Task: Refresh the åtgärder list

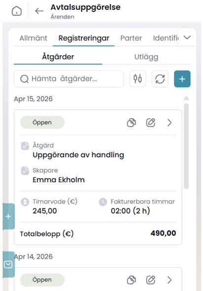Action: click(160, 79)
